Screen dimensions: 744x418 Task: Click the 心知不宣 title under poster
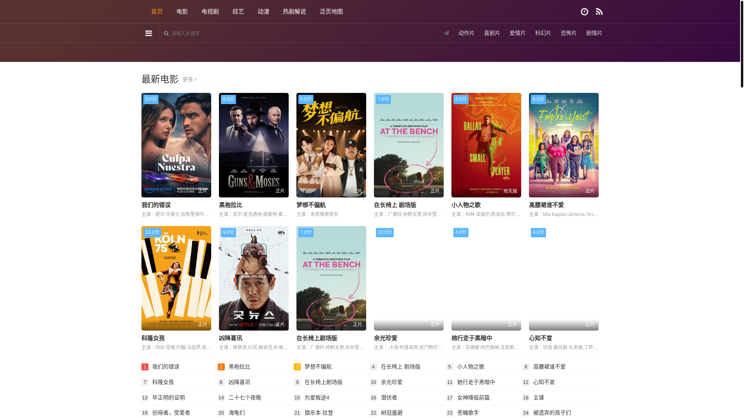(541, 338)
